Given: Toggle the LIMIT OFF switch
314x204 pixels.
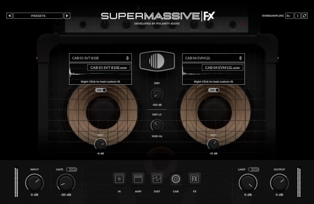Looking at the screenshot, I should (x=253, y=169).
